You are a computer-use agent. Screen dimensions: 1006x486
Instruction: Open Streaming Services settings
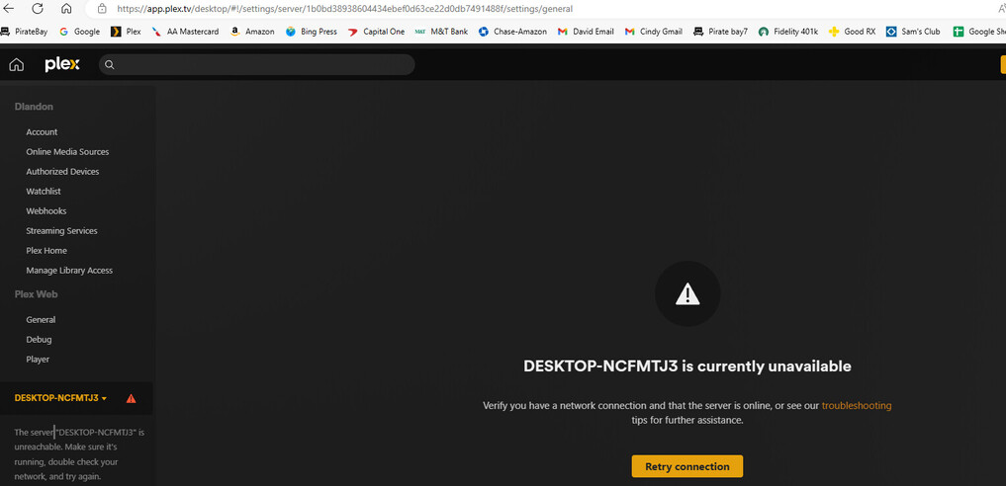click(61, 231)
